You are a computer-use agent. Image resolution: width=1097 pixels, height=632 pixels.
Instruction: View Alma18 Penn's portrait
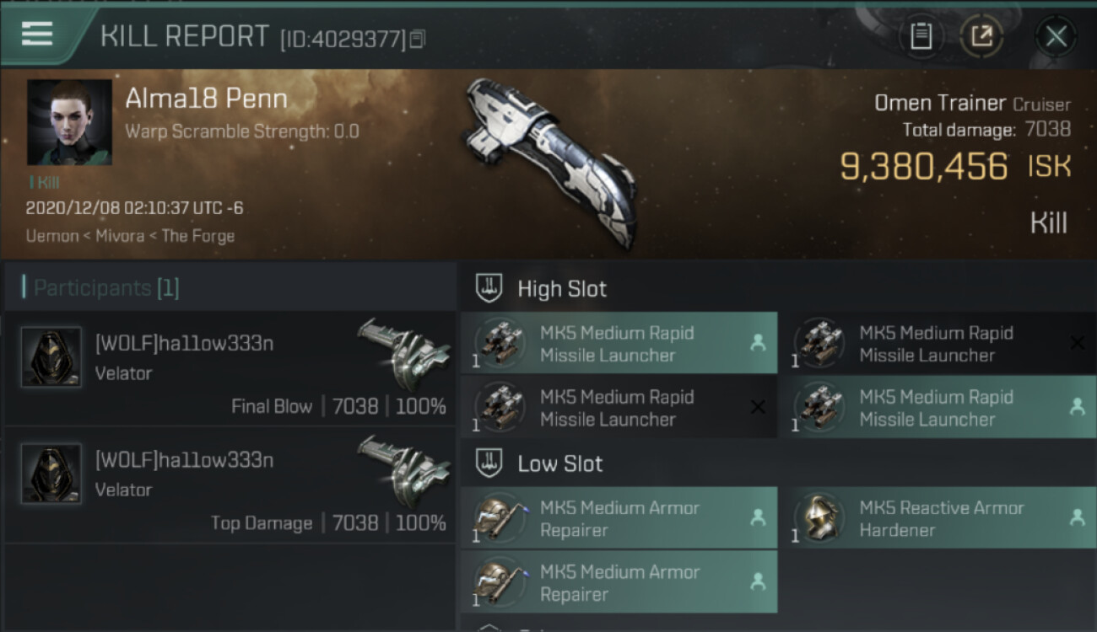pyautogui.click(x=69, y=122)
